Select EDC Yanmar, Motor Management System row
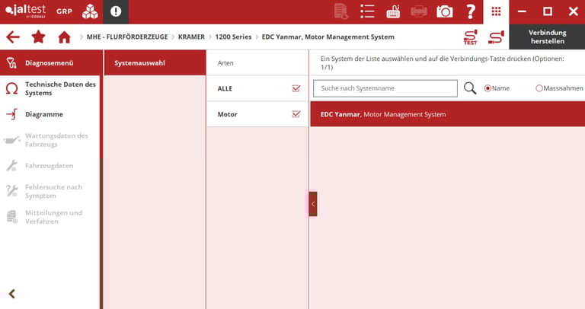585x309 pixels. [x=448, y=114]
